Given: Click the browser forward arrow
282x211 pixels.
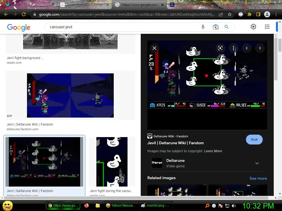Looking at the screenshot, I should pos(15,14).
